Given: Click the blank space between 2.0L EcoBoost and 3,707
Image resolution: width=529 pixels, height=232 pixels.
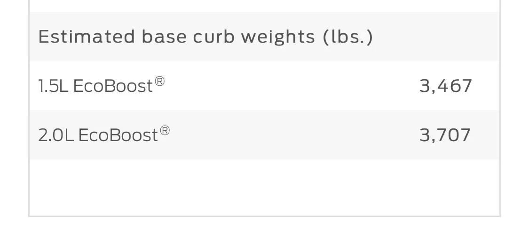Looking at the screenshot, I should point(292,135).
